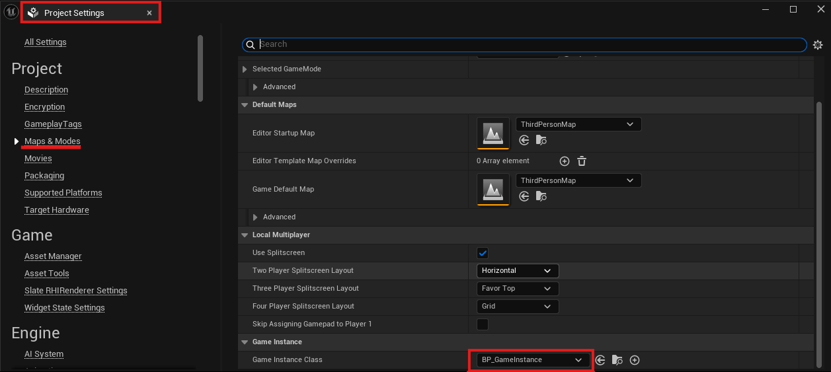
Task: Browse to Game Instance Class asset
Action: (617, 360)
